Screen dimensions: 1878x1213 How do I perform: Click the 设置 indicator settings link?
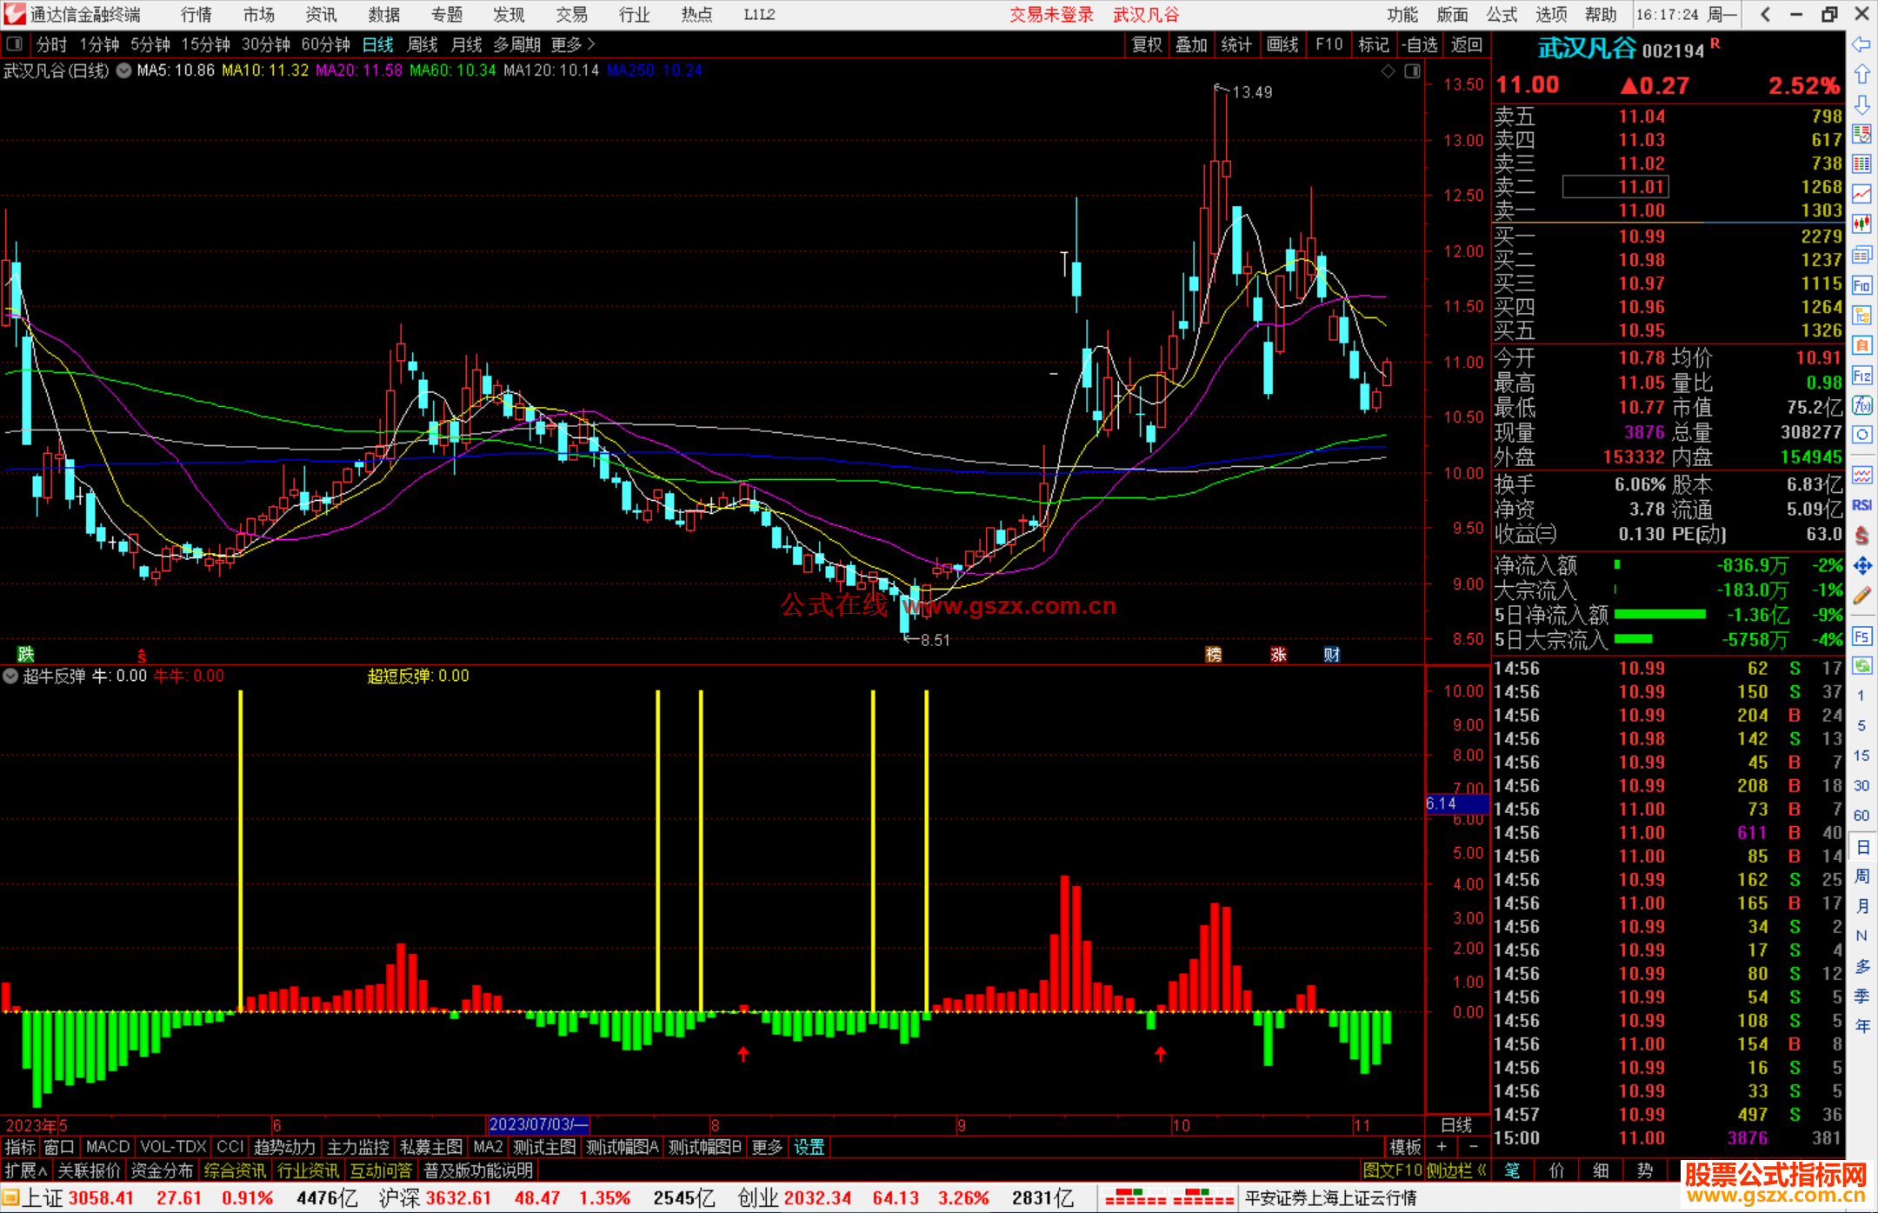click(809, 1147)
